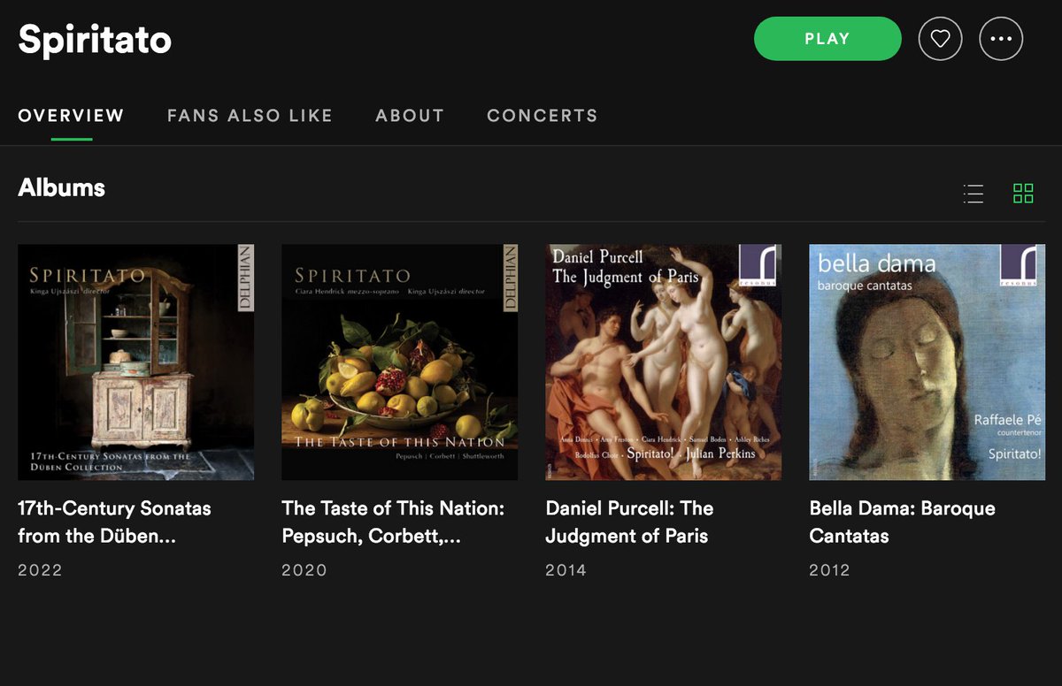This screenshot has width=1062, height=686.
Task: Click the 2022 release year text
Action: coord(41,570)
